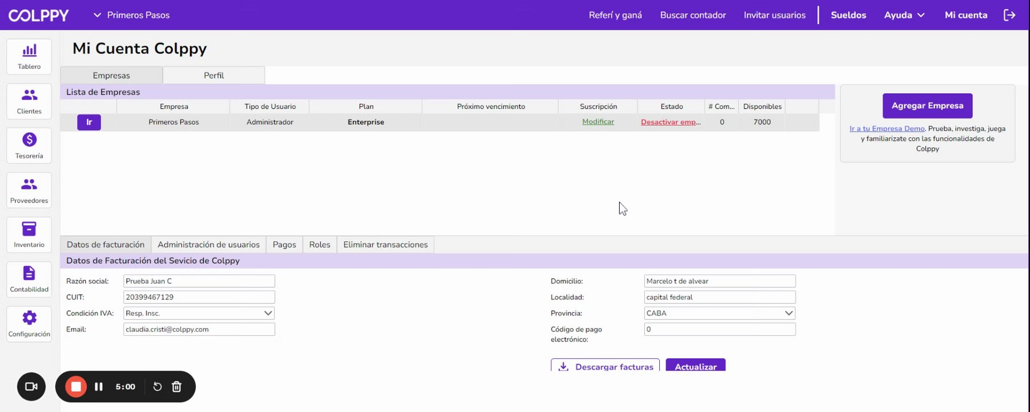
Task: Click the CUIT input field
Action: click(x=199, y=297)
